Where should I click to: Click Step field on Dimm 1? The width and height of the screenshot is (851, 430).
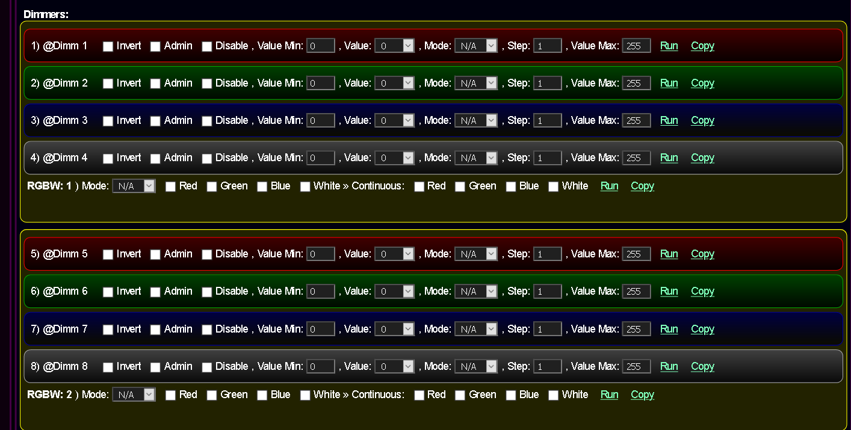point(548,46)
